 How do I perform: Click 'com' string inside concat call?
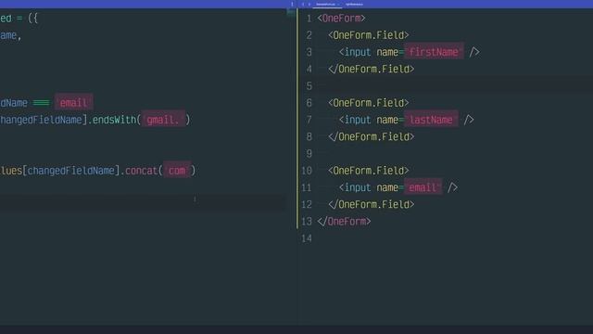coord(177,171)
